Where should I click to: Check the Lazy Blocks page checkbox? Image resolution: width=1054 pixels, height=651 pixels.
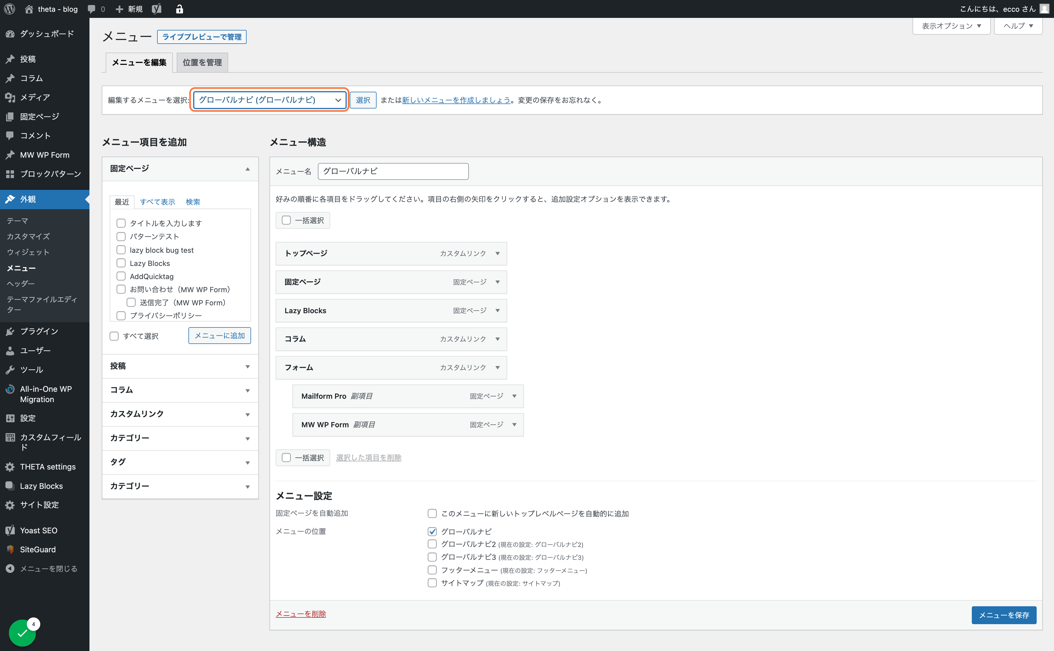[121, 263]
